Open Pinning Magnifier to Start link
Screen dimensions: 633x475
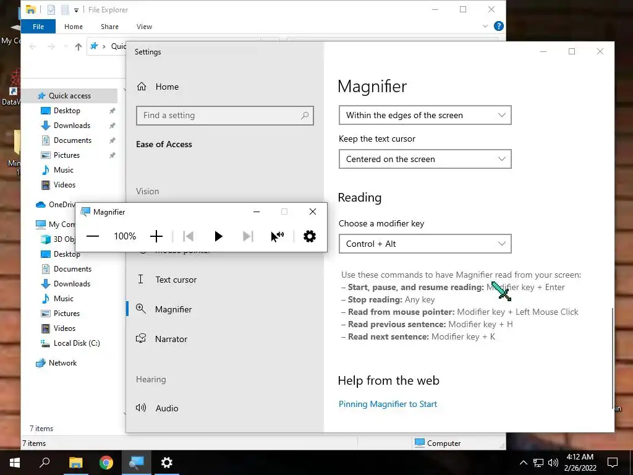(388, 404)
